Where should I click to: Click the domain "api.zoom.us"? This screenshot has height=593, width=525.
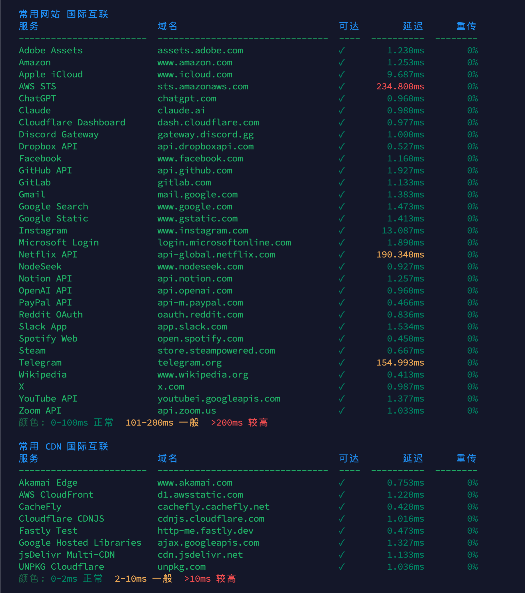click(187, 411)
